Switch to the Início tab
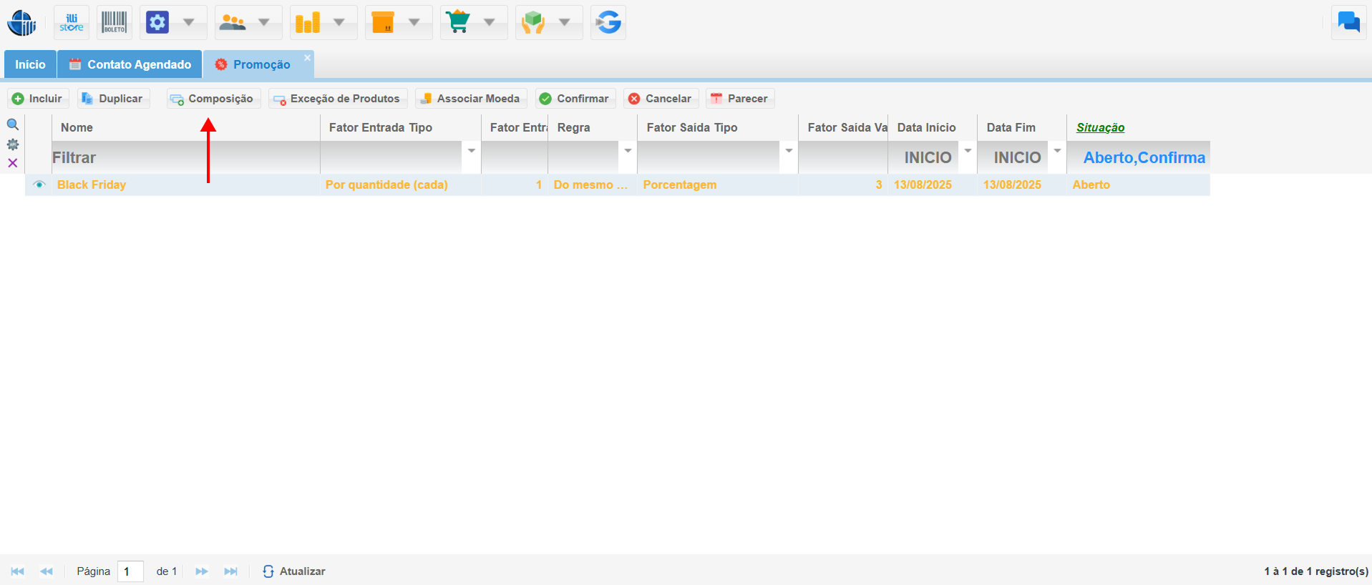The width and height of the screenshot is (1372, 585). point(30,64)
